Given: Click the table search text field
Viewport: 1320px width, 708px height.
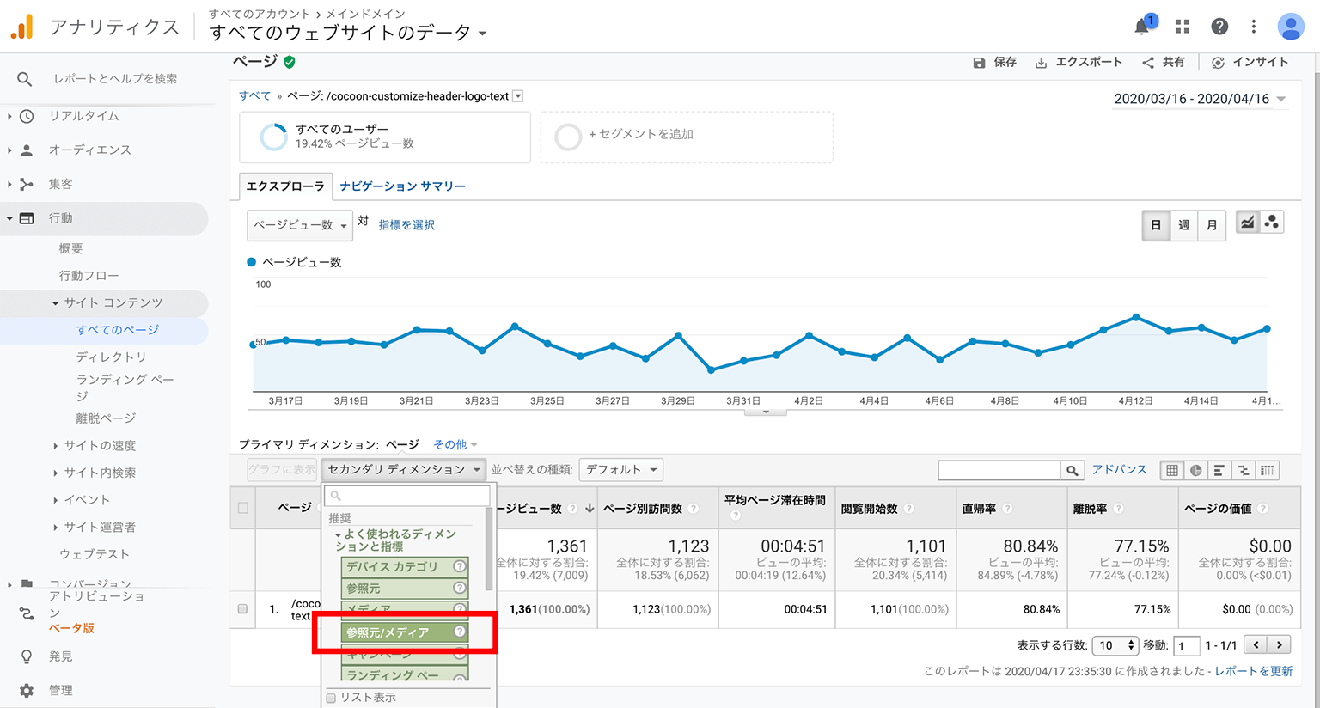Looking at the screenshot, I should (x=999, y=470).
